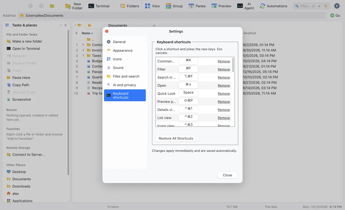Expand the Tasks & places panel arrow
The width and height of the screenshot is (345, 210).
point(61,25)
